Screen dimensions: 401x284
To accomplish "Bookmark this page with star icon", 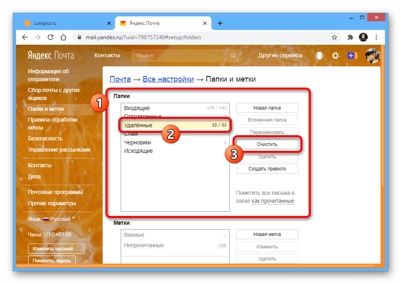I will pyautogui.click(x=334, y=37).
